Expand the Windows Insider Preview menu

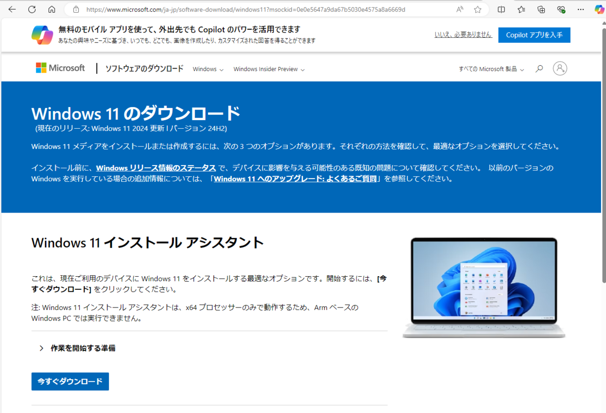click(x=269, y=69)
